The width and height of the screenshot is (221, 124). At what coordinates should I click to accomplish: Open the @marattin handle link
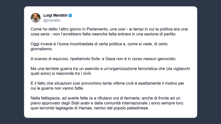click(52, 20)
